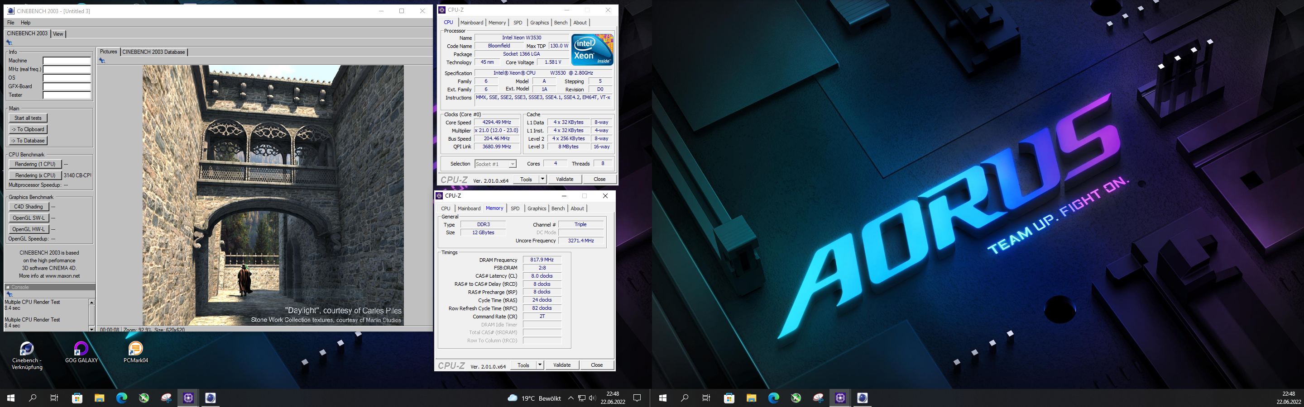Open Socket #1 selection dropdown

click(x=496, y=164)
